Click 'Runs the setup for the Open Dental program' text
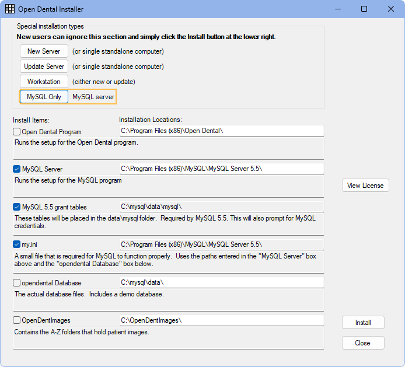This screenshot has height=367, width=405. (76, 142)
